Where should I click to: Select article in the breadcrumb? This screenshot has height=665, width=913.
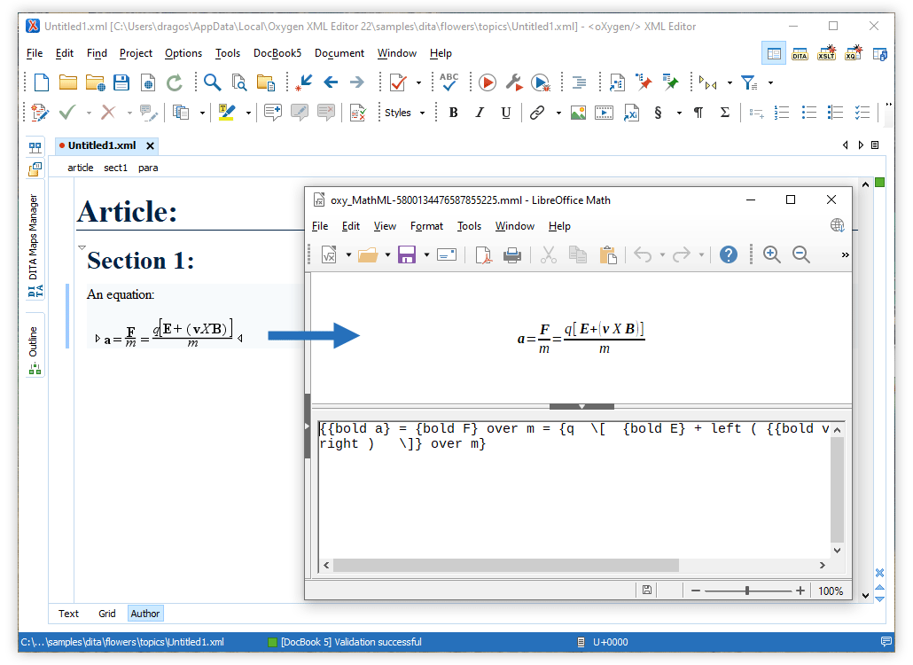(81, 168)
